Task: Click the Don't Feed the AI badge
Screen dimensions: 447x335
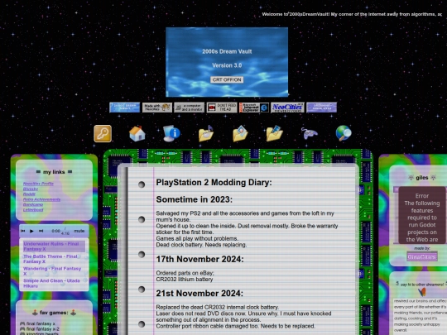Action: coord(222,108)
